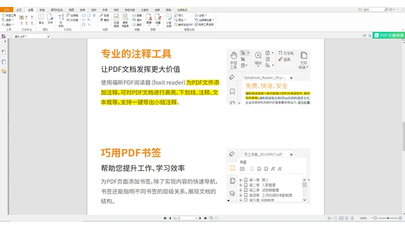Click the PDF万能转换 button
Viewport: 405px width, 229px height.
(x=389, y=35)
